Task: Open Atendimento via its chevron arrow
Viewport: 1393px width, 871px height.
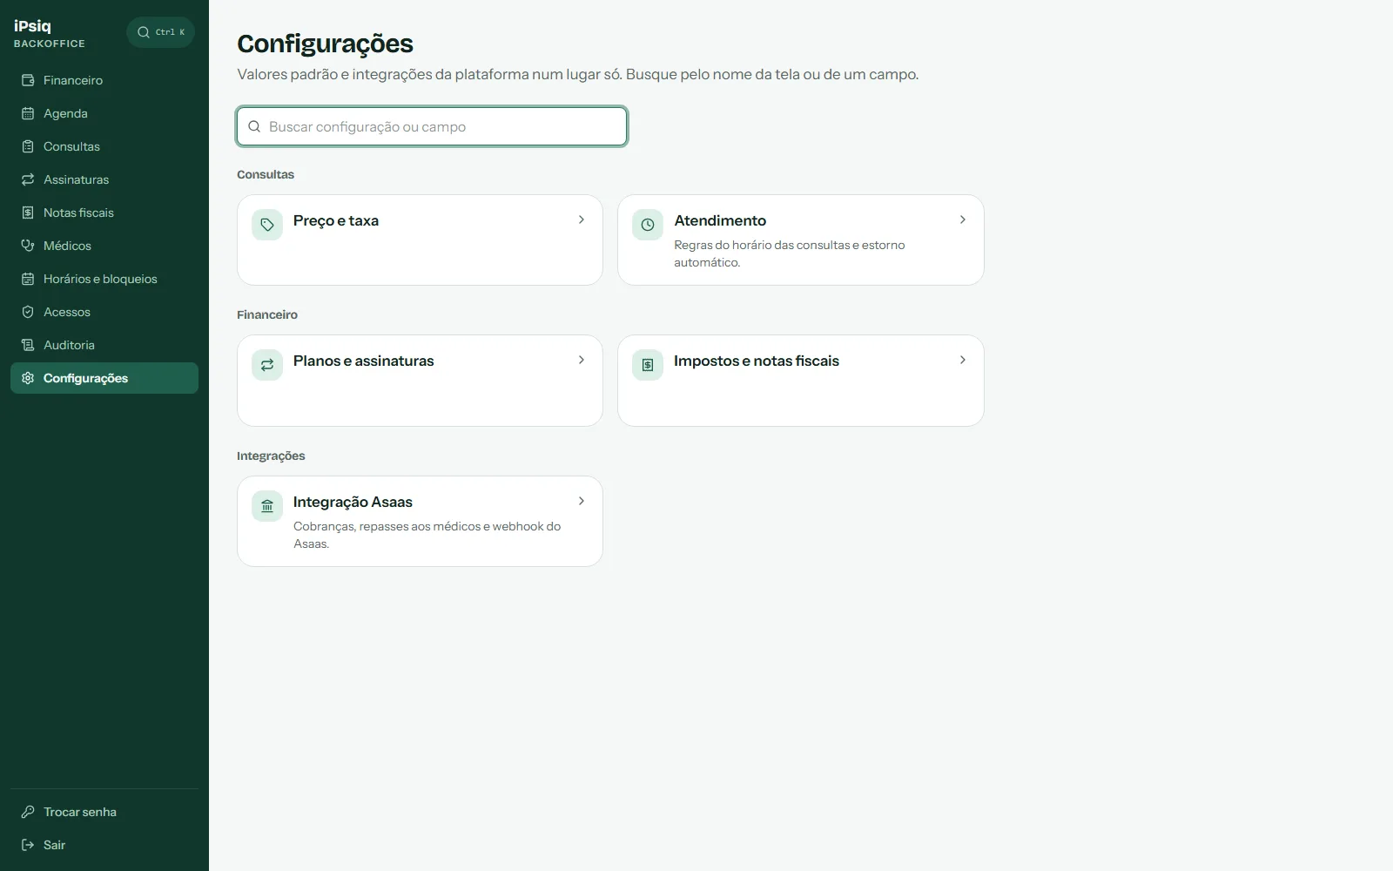Action: [x=963, y=219]
